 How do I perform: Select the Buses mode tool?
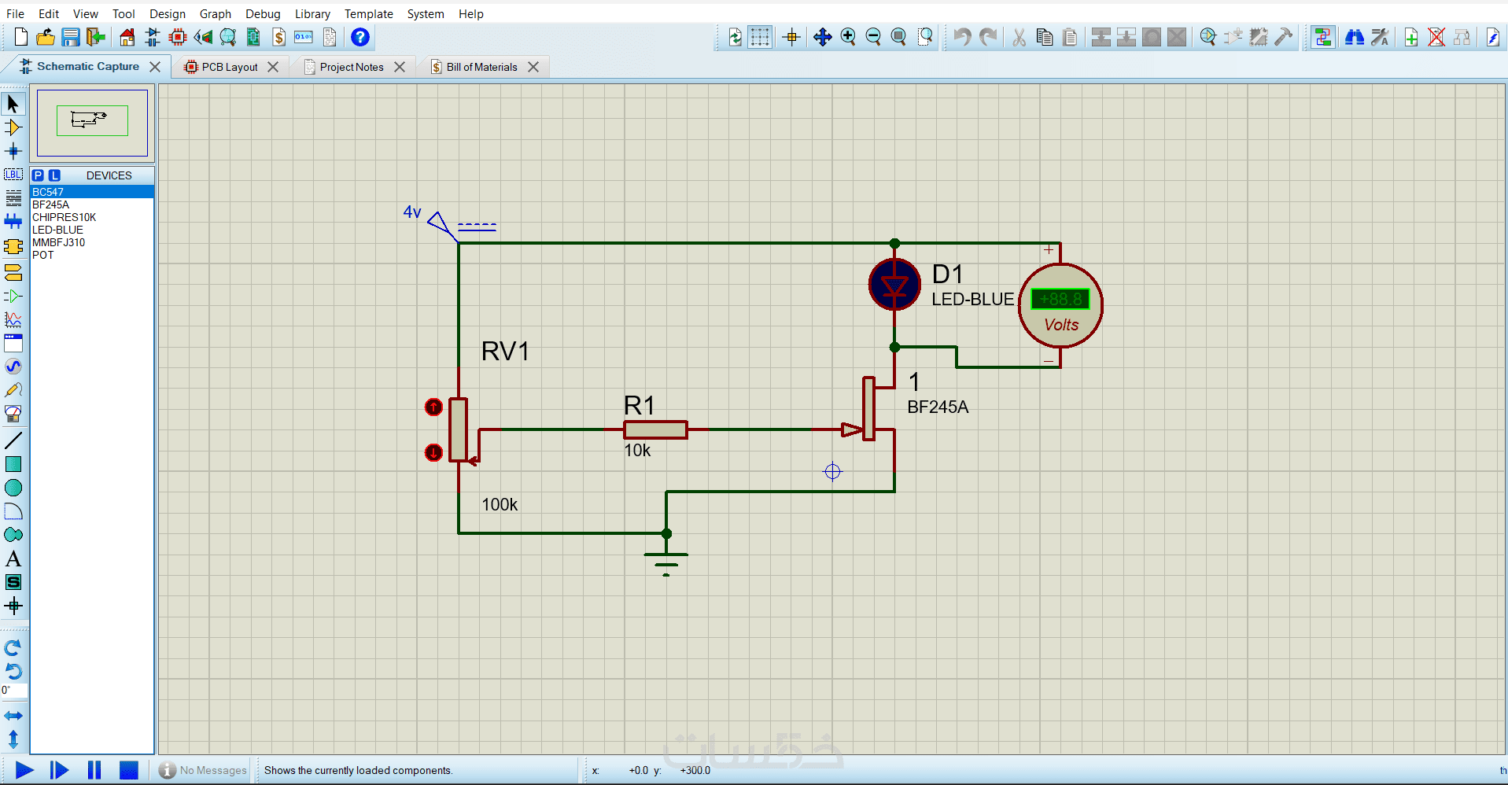pyautogui.click(x=13, y=222)
